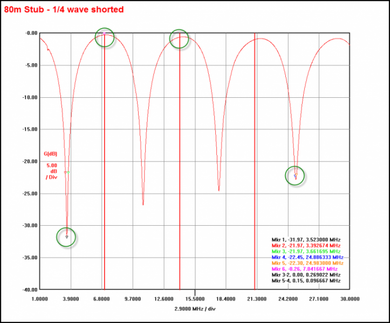The width and height of the screenshot is (390, 323).
Task: Click the magenta Marker 6 at trace peak
Action: (x=104, y=34)
